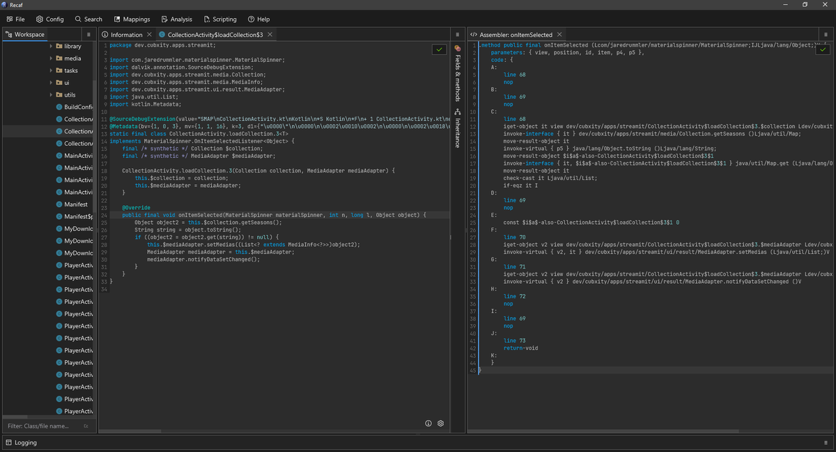Open the Logging bar hamburger menu
The image size is (836, 452).
[826, 442]
